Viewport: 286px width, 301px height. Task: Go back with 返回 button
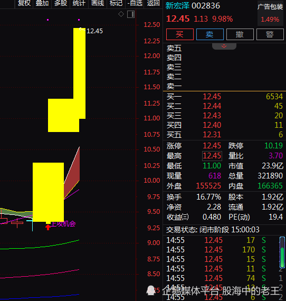[x=153, y=3]
